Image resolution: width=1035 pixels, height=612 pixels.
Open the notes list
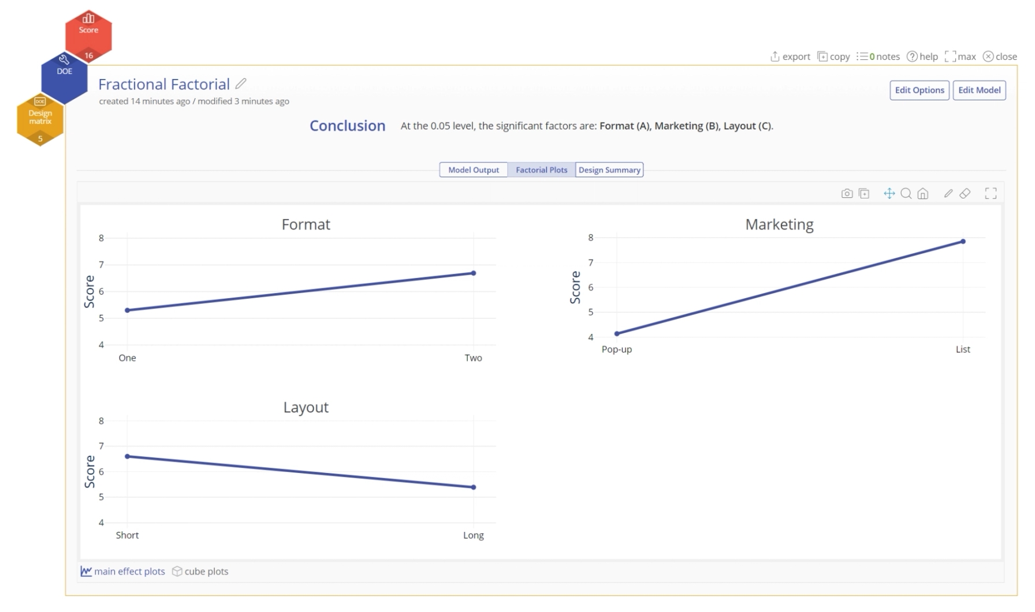point(878,57)
